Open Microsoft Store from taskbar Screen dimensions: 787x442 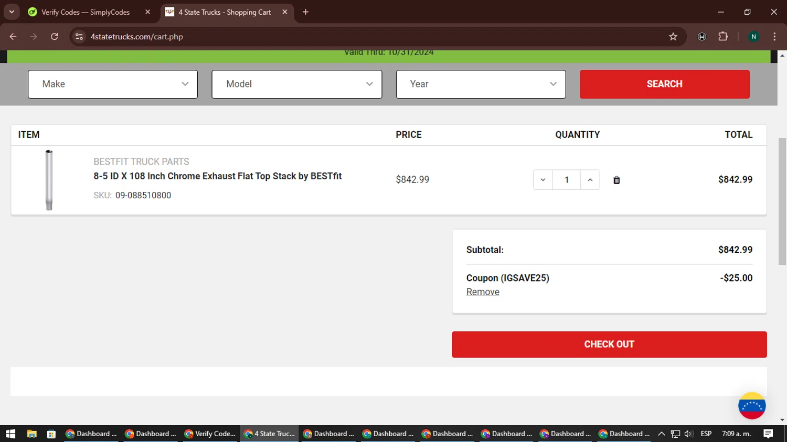pyautogui.click(x=51, y=434)
